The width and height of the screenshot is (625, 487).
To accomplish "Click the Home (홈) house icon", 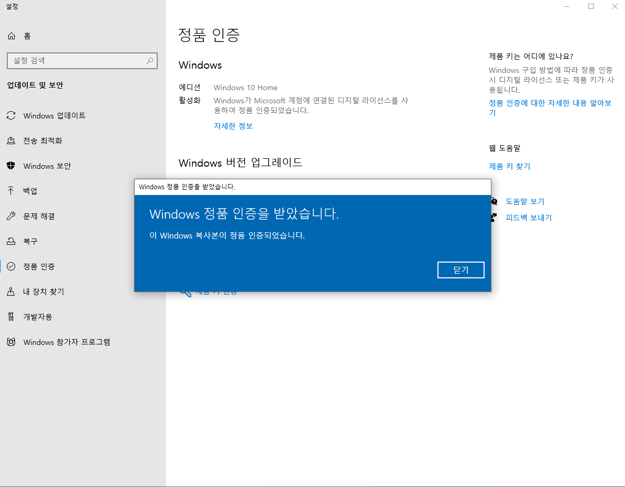I will point(12,36).
